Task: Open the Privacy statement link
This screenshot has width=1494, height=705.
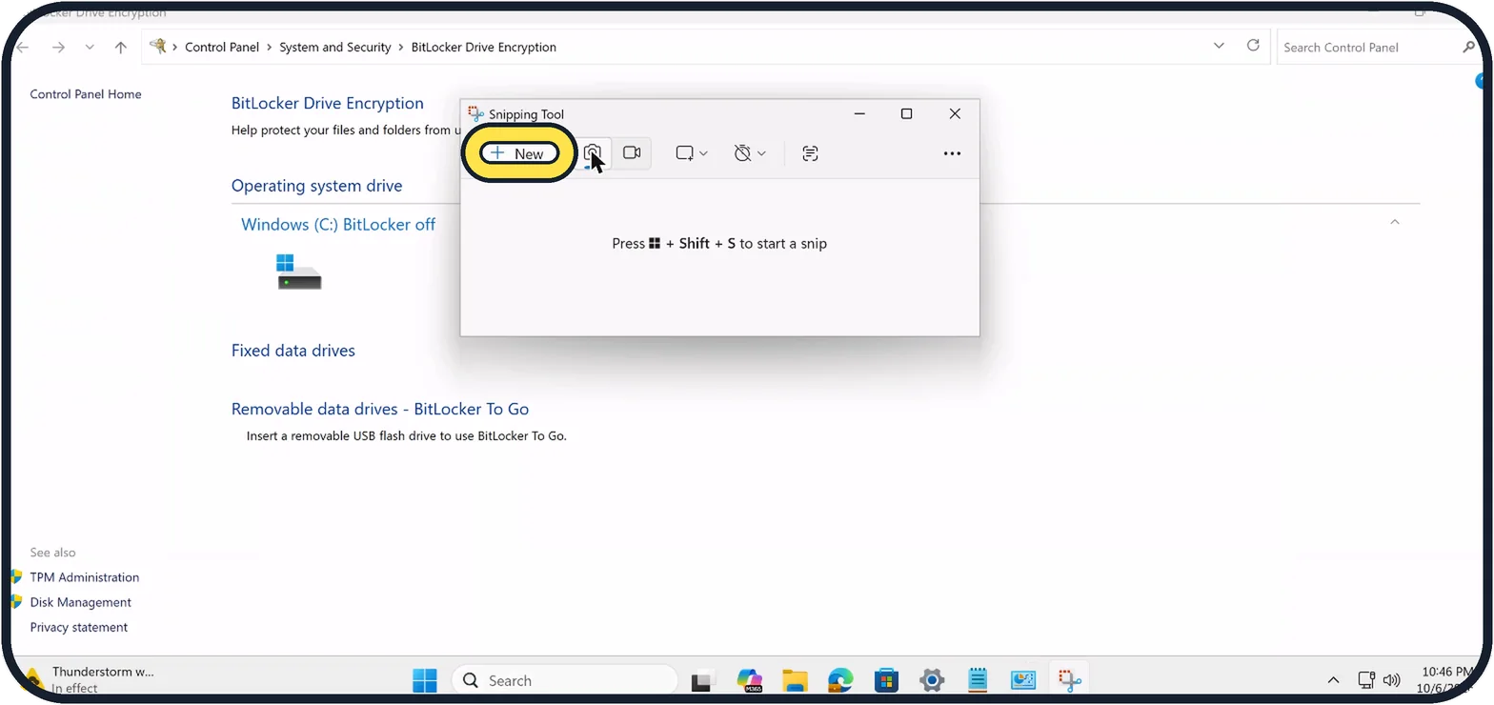Action: coord(79,627)
